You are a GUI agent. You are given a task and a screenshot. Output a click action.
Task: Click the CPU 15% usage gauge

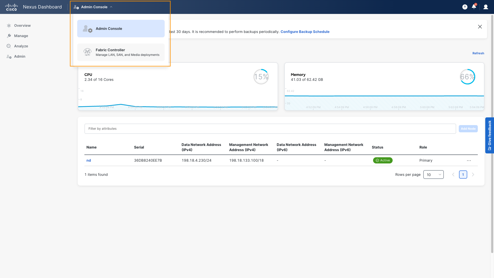pos(261,77)
